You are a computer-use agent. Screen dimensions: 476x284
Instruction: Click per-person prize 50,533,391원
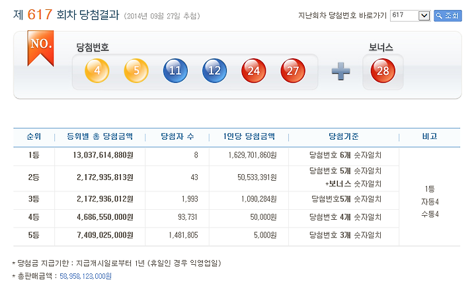(x=257, y=177)
